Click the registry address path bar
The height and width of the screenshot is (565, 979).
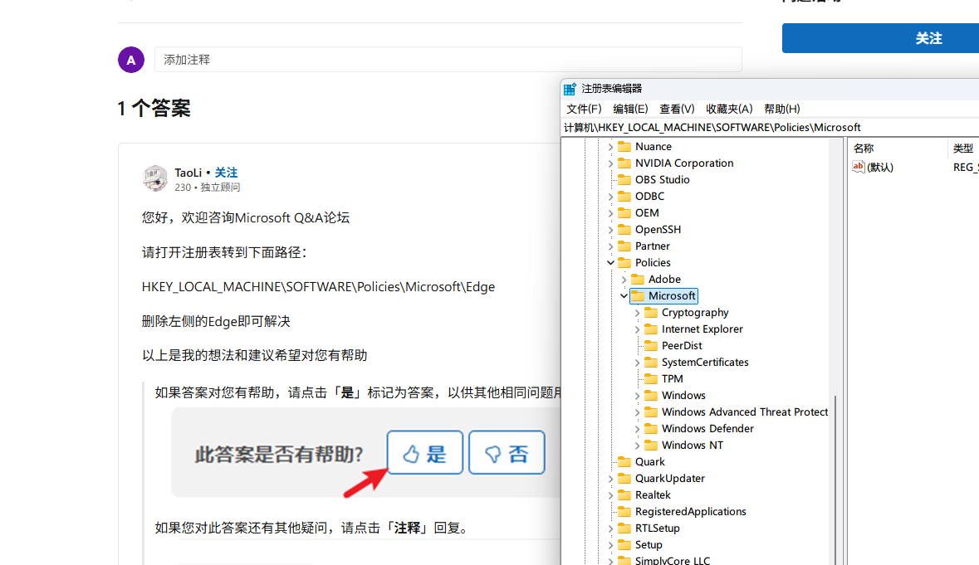pyautogui.click(x=771, y=127)
